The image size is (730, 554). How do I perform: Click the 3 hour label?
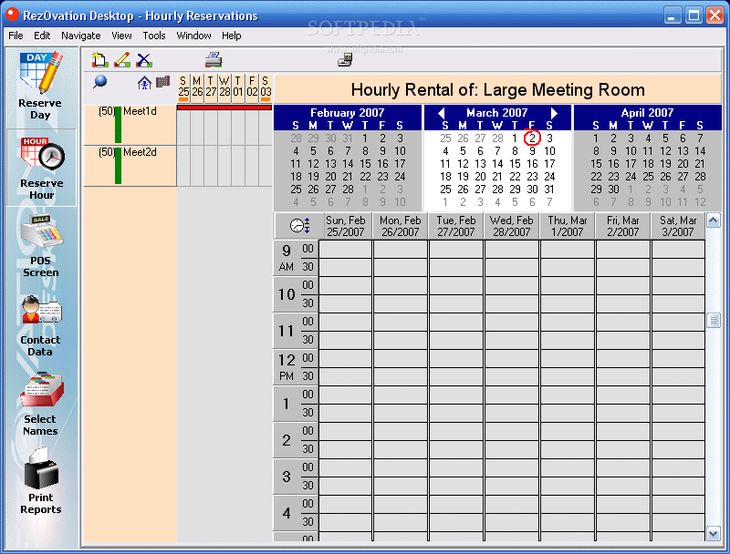click(287, 477)
